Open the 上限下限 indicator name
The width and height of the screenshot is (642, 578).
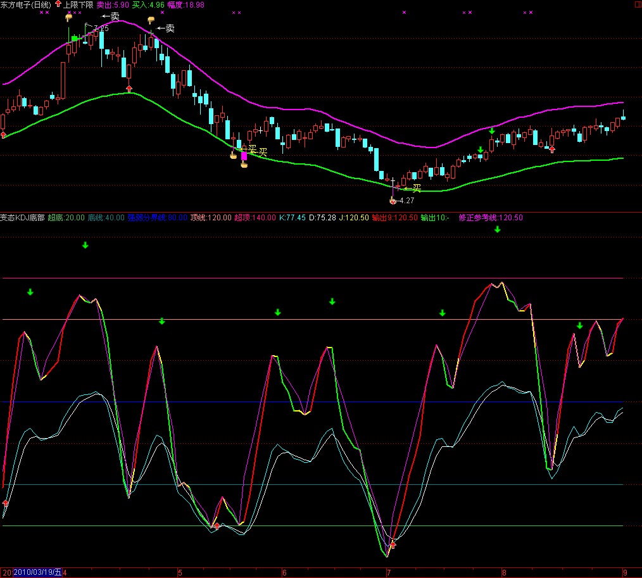(79, 4)
